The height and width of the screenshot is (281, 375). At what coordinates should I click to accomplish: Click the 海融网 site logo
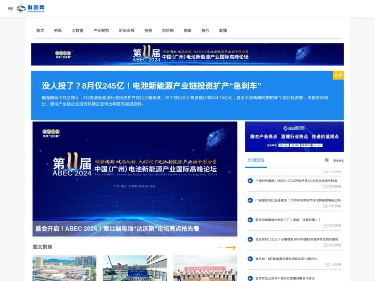point(31,8)
